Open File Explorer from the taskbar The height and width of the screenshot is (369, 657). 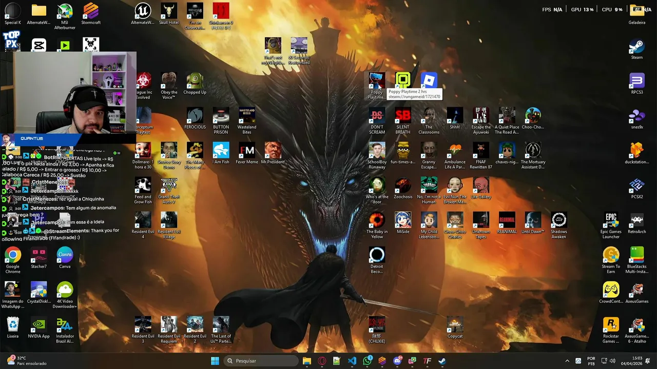coord(307,361)
